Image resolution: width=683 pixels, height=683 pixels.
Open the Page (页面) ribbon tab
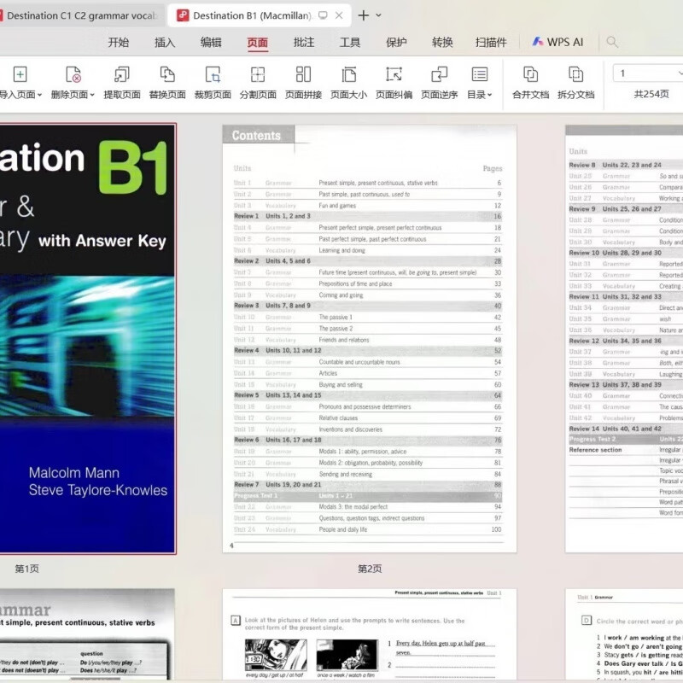click(258, 42)
